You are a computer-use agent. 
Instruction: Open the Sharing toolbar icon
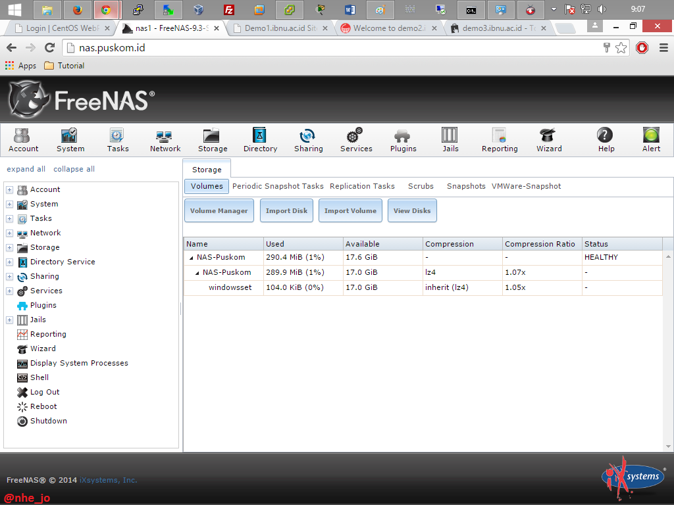[x=308, y=140]
